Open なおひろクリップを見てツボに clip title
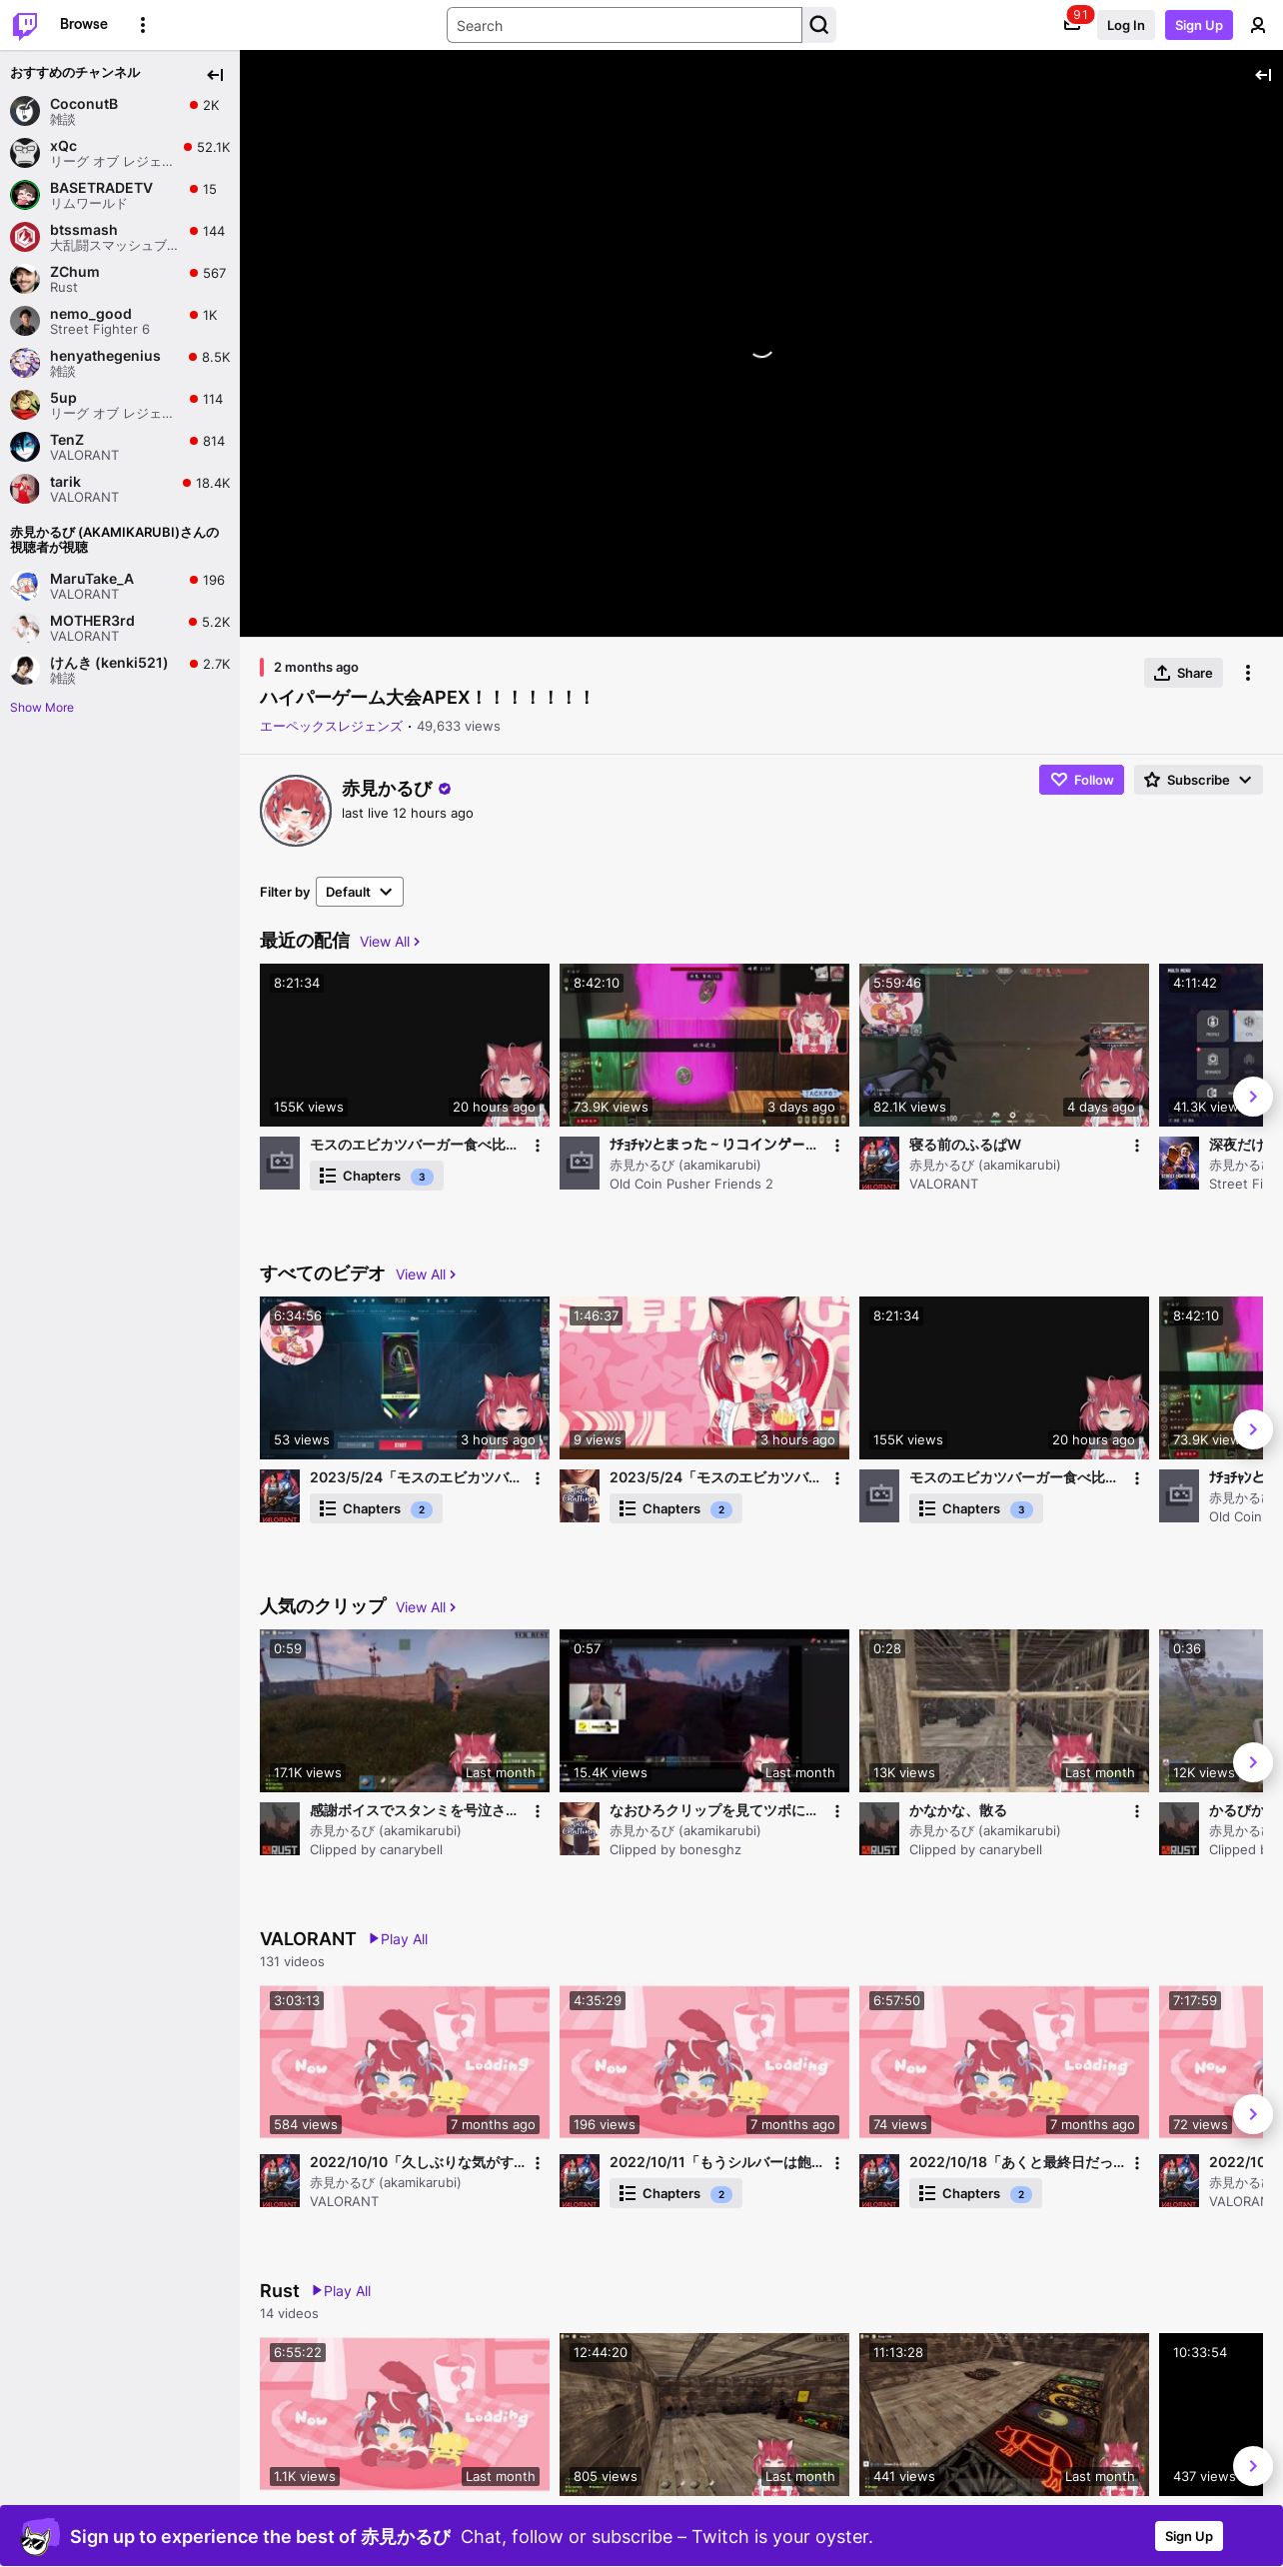The image size is (1283, 2567). [713, 1810]
